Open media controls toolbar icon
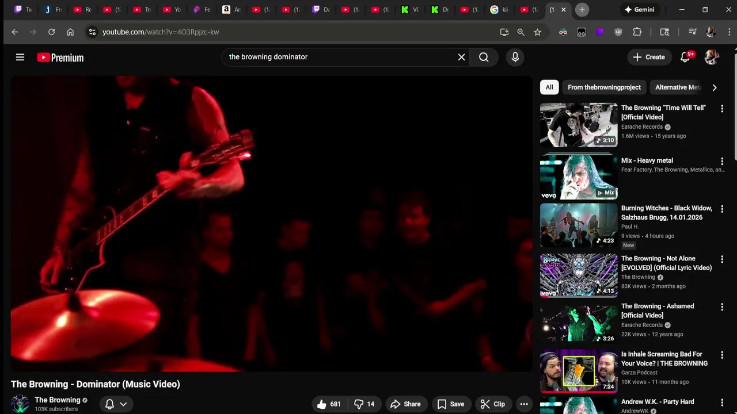 (693, 32)
